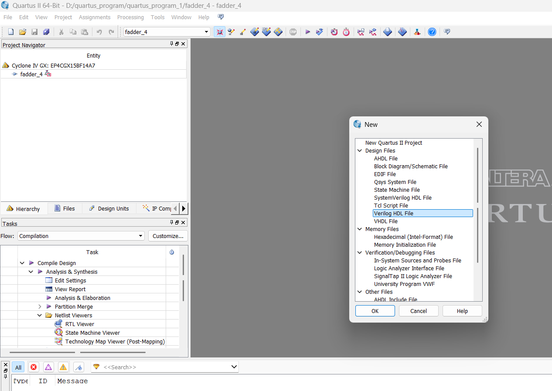The height and width of the screenshot is (391, 552).
Task: Select Block Diagram/Schematic File entry
Action: [x=411, y=166]
